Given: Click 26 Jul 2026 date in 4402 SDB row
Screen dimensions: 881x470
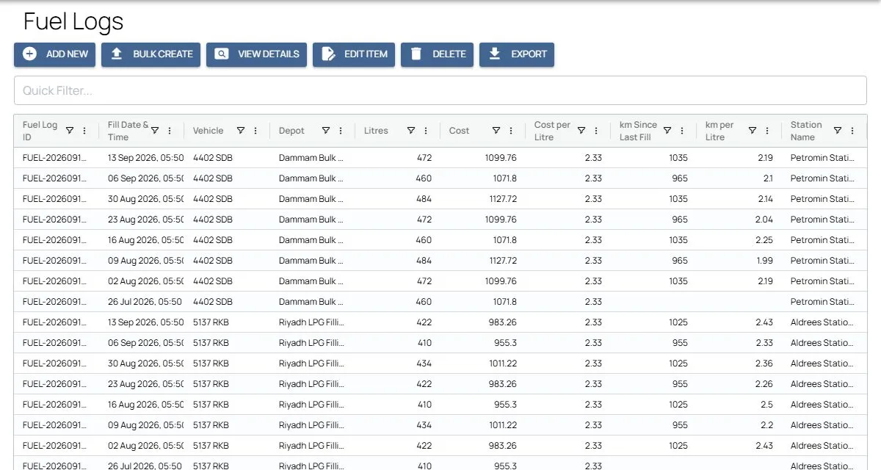Looking at the screenshot, I should pyautogui.click(x=145, y=302).
